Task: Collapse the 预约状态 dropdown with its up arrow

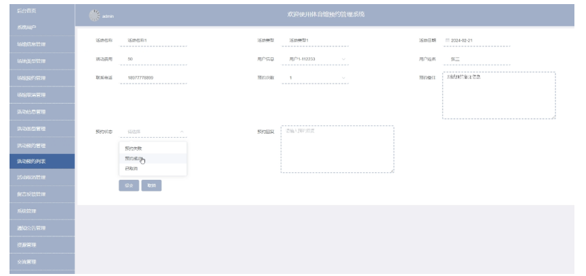Action: 182,132
